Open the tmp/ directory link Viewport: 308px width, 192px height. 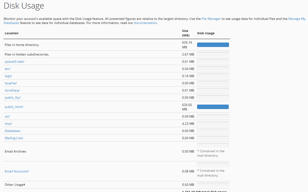coord(8,124)
